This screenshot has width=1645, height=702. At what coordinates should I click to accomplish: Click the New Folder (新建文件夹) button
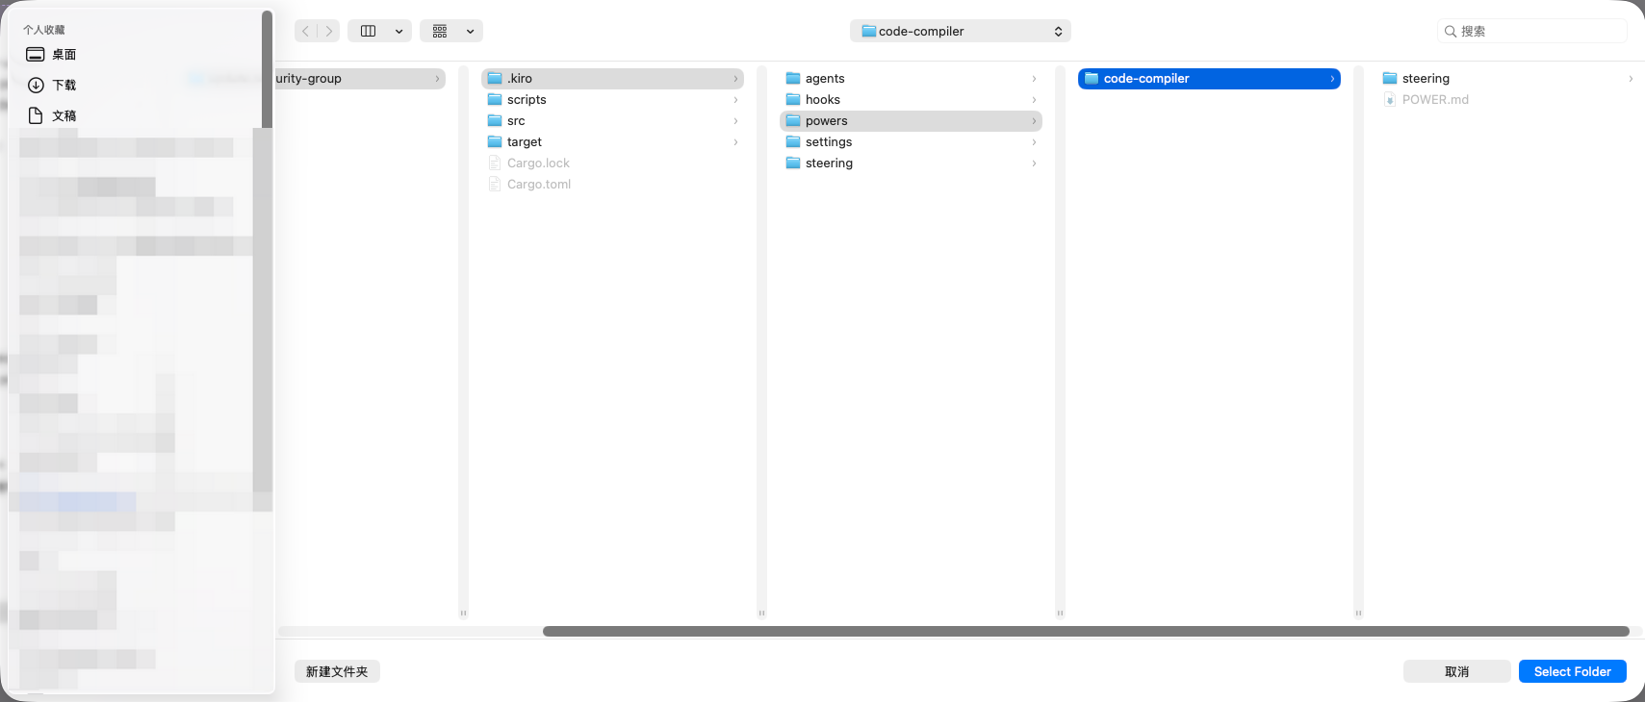click(337, 671)
